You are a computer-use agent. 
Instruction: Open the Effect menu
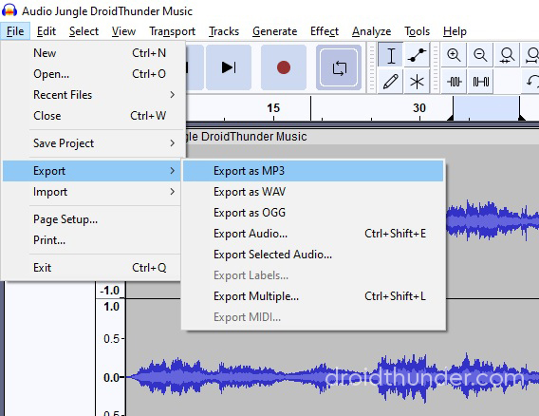pos(325,31)
